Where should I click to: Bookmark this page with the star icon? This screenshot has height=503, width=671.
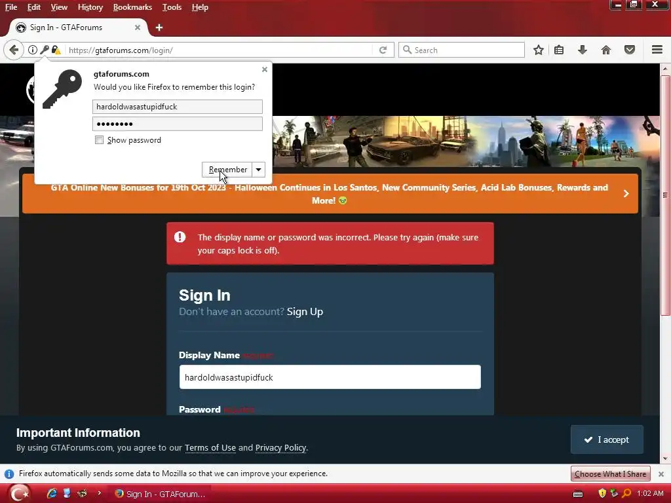tap(539, 50)
